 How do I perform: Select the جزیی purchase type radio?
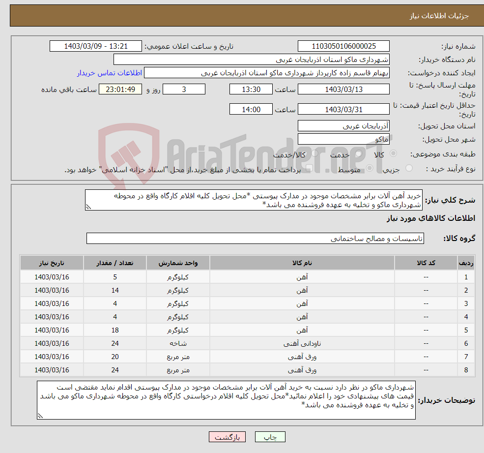[x=409, y=168]
